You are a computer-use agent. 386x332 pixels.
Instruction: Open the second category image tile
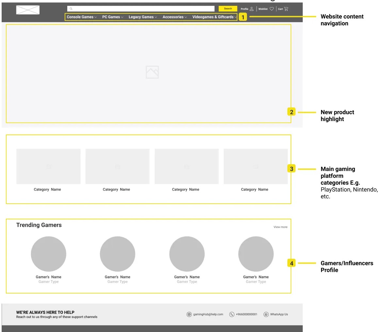pyautogui.click(x=118, y=166)
